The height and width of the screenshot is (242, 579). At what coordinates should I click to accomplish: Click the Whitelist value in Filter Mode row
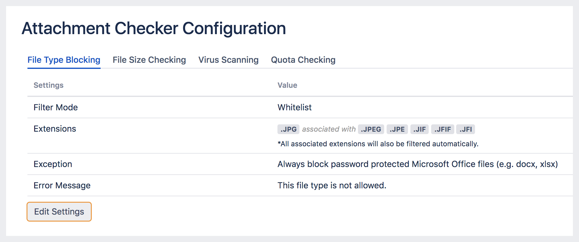294,107
